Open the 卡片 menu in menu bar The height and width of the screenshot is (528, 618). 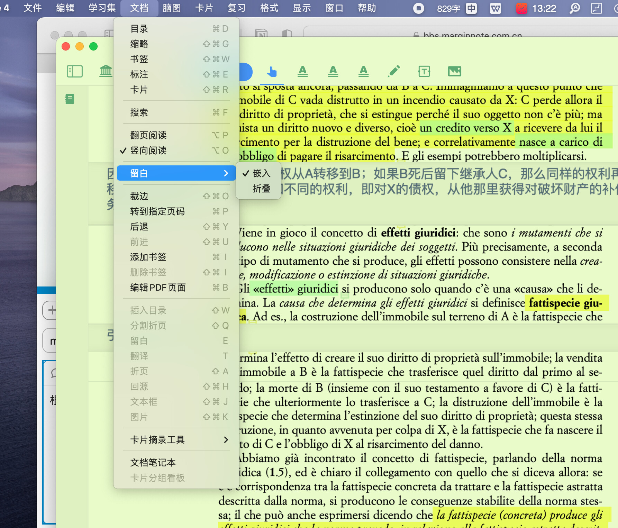[204, 8]
